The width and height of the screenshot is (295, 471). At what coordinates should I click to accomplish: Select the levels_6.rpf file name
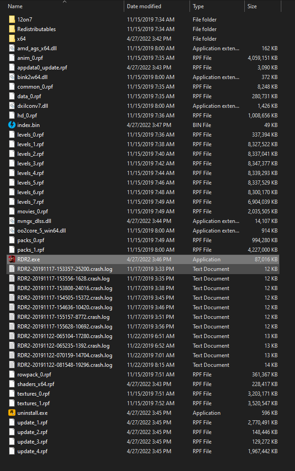tap(31, 192)
